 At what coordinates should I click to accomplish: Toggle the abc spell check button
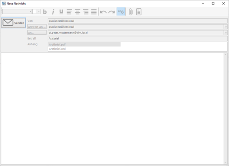[x=121, y=11]
